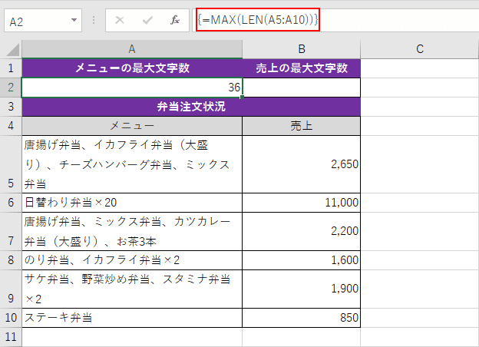
Task: Select column A header
Action: [132, 49]
